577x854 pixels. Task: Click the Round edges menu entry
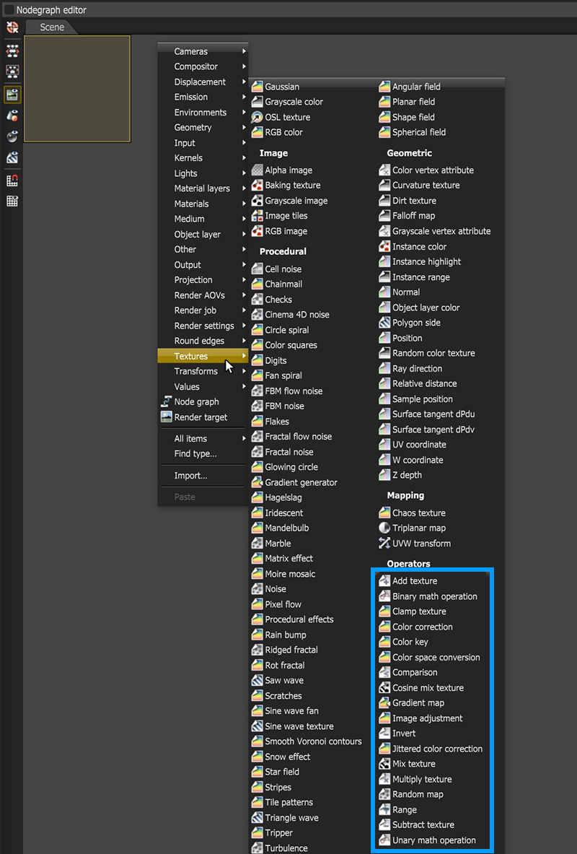tap(203, 341)
